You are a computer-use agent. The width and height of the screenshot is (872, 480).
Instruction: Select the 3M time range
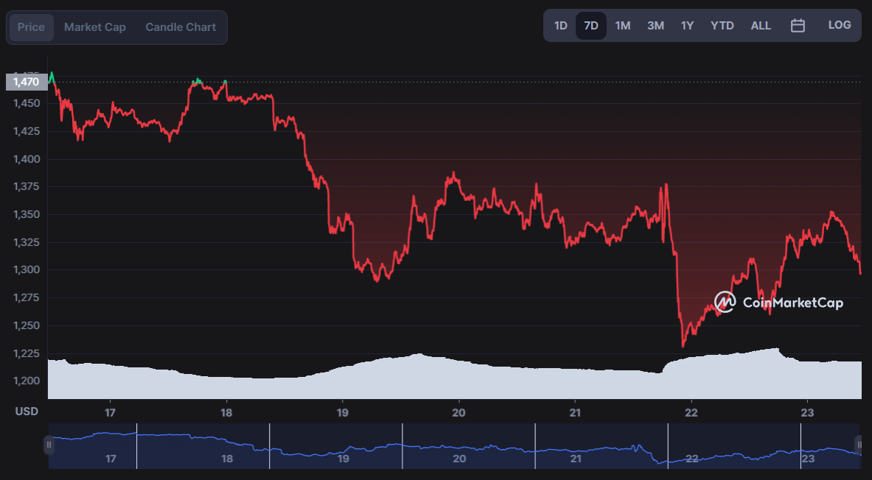pyautogui.click(x=656, y=26)
